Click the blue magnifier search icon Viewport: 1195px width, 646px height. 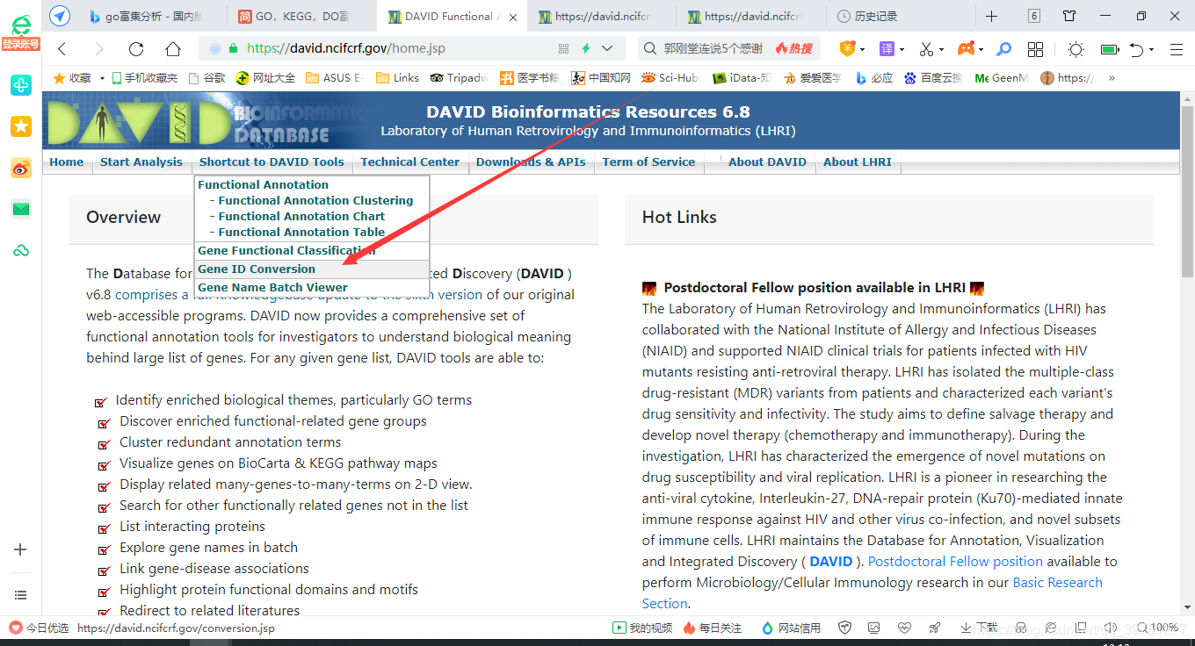coord(1003,49)
